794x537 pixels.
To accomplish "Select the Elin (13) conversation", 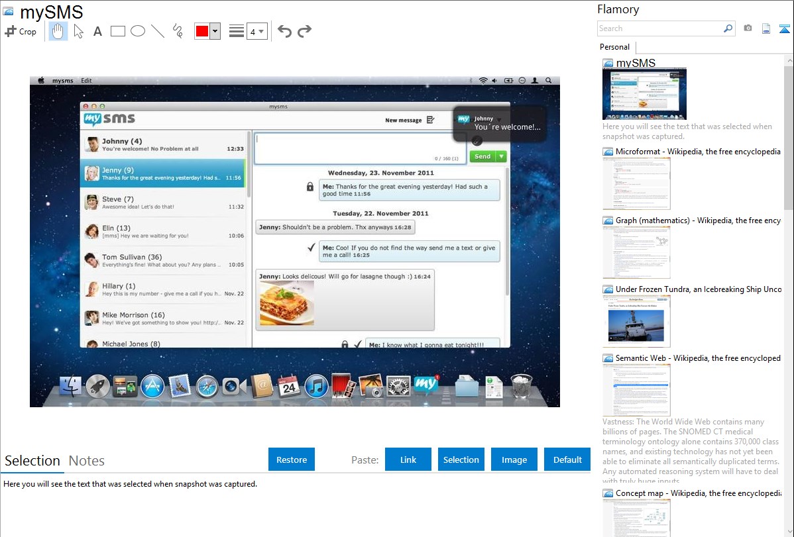I will click(164, 231).
